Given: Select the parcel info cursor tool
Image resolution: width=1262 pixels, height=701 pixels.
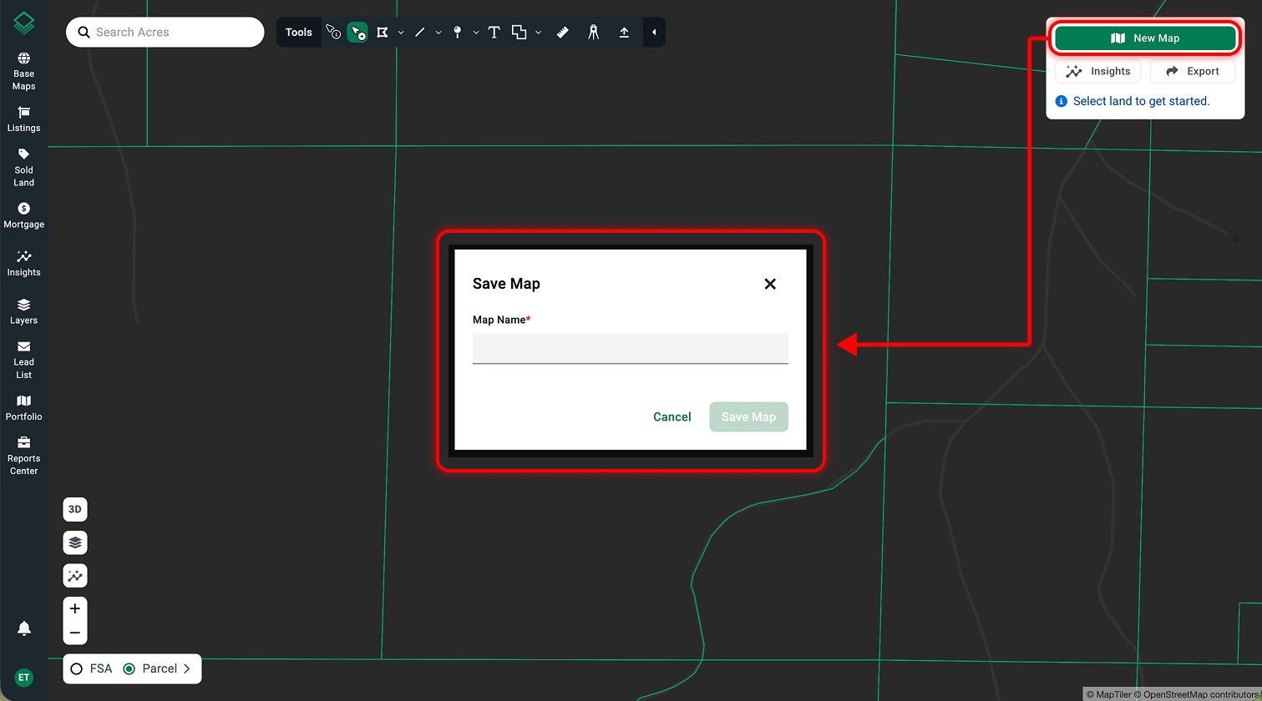Looking at the screenshot, I should (x=333, y=33).
